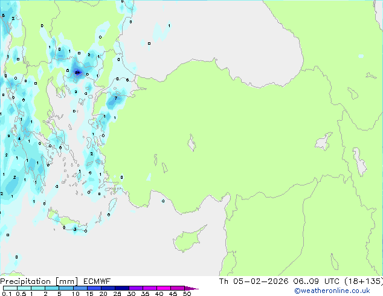Click the 20–25 mm legend swatch
This screenshot has width=383, height=296.
click(x=108, y=288)
